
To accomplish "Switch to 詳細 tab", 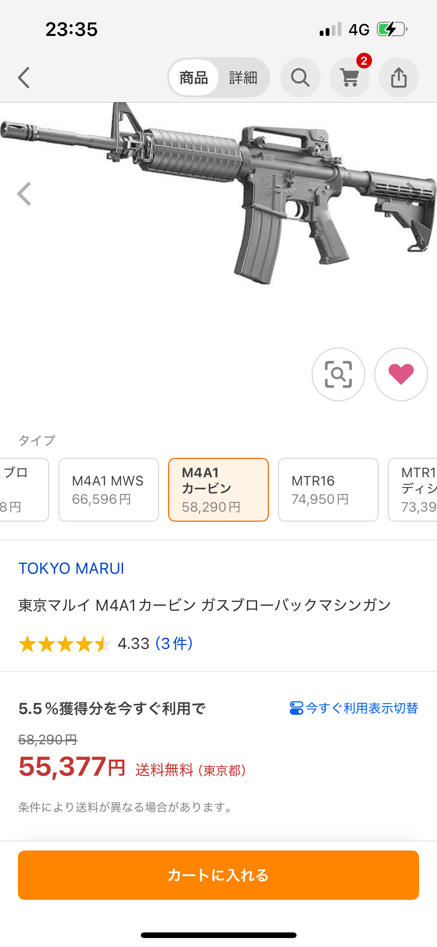I will (x=243, y=78).
